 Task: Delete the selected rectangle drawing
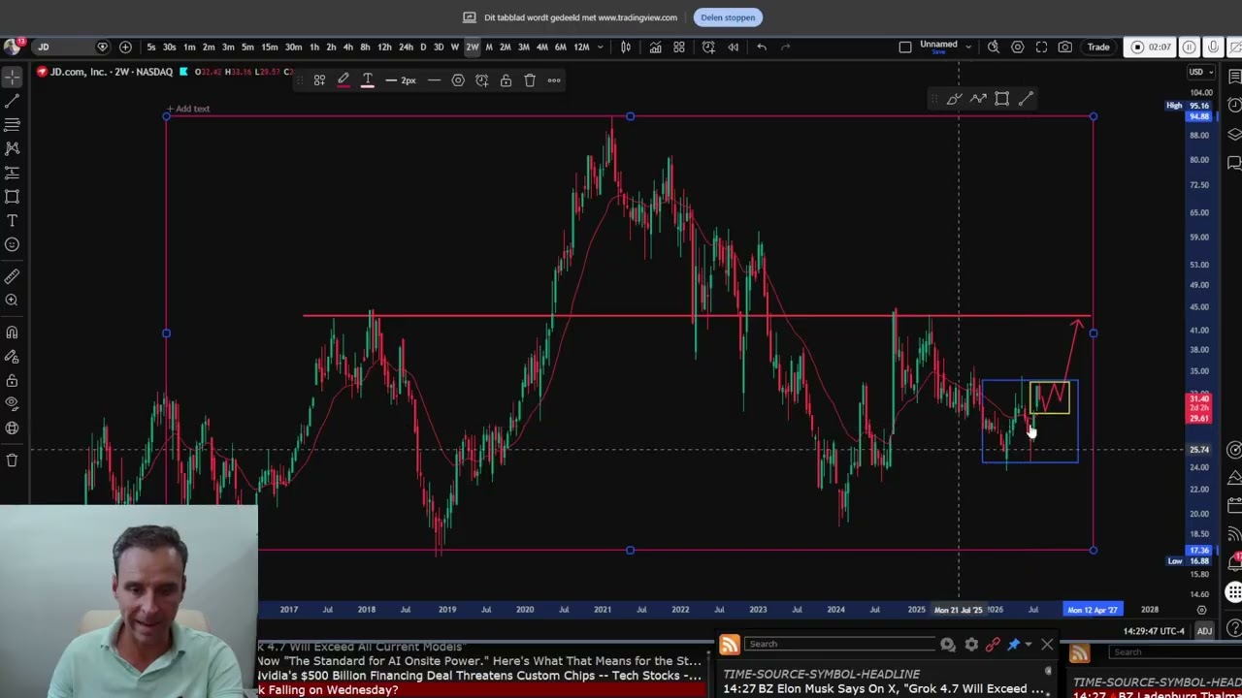click(x=530, y=80)
